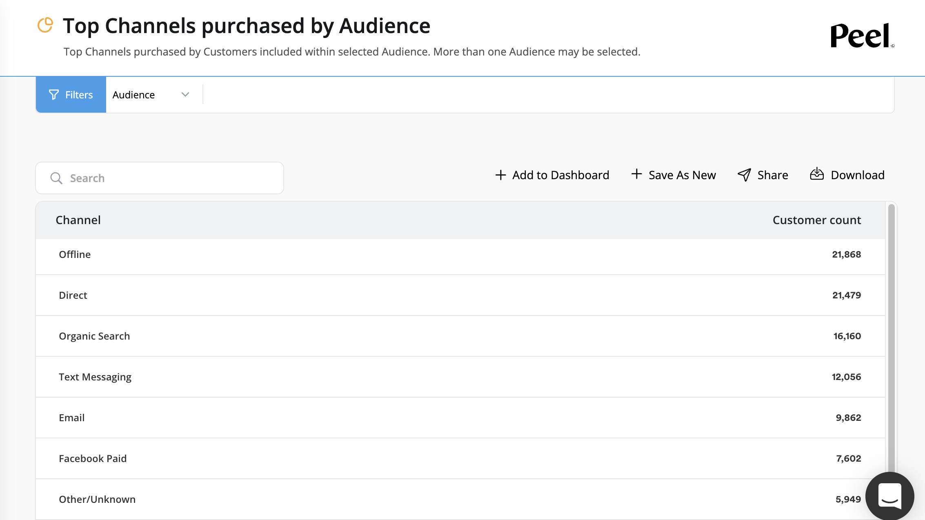
Task: Click the Download button label
Action: click(x=858, y=175)
